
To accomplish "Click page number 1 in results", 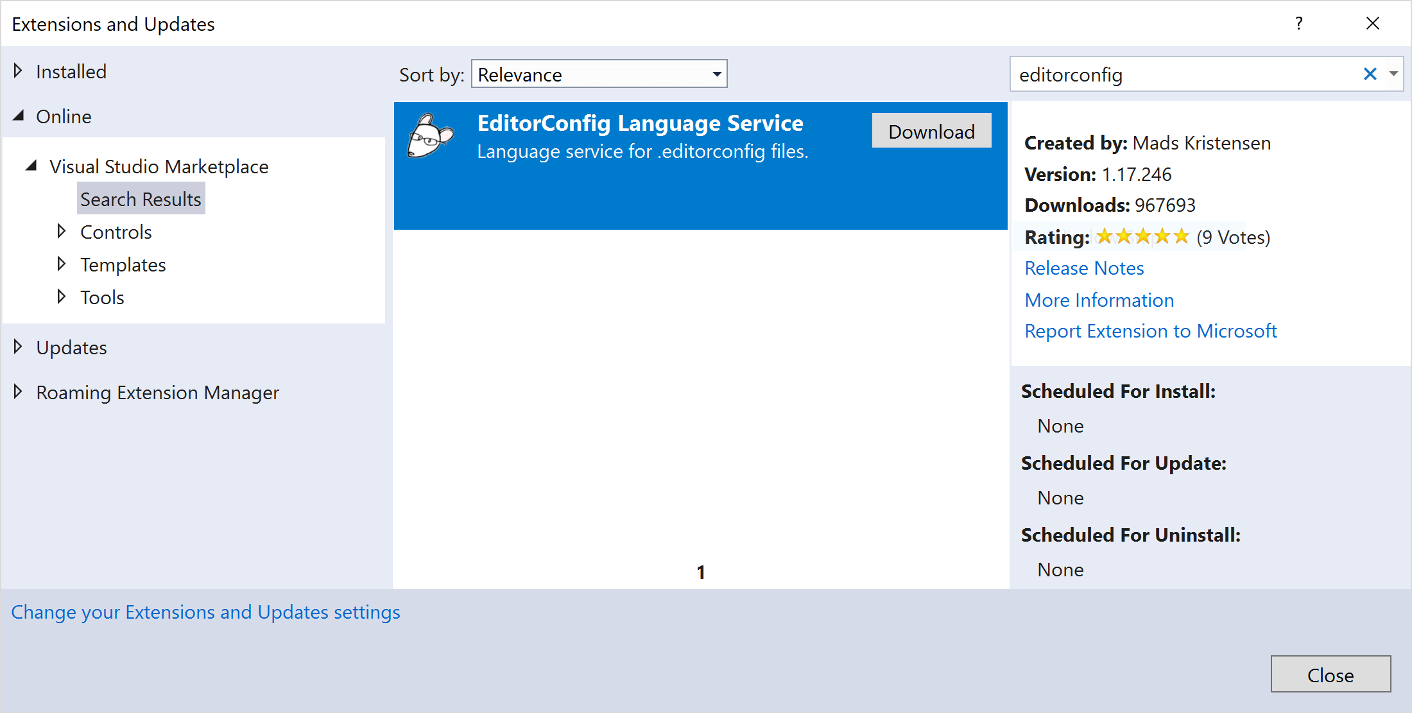I will coord(701,572).
